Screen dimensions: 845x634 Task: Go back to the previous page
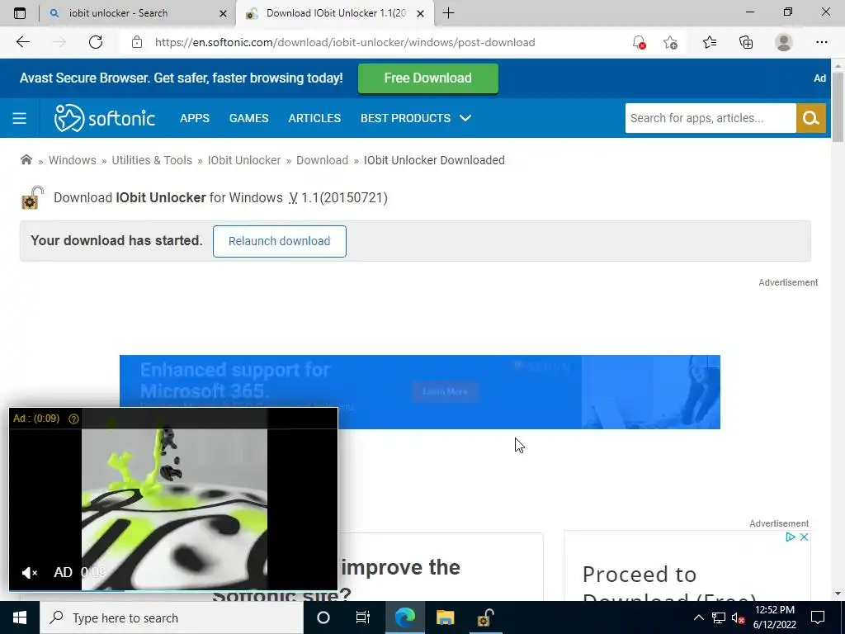[x=22, y=42]
